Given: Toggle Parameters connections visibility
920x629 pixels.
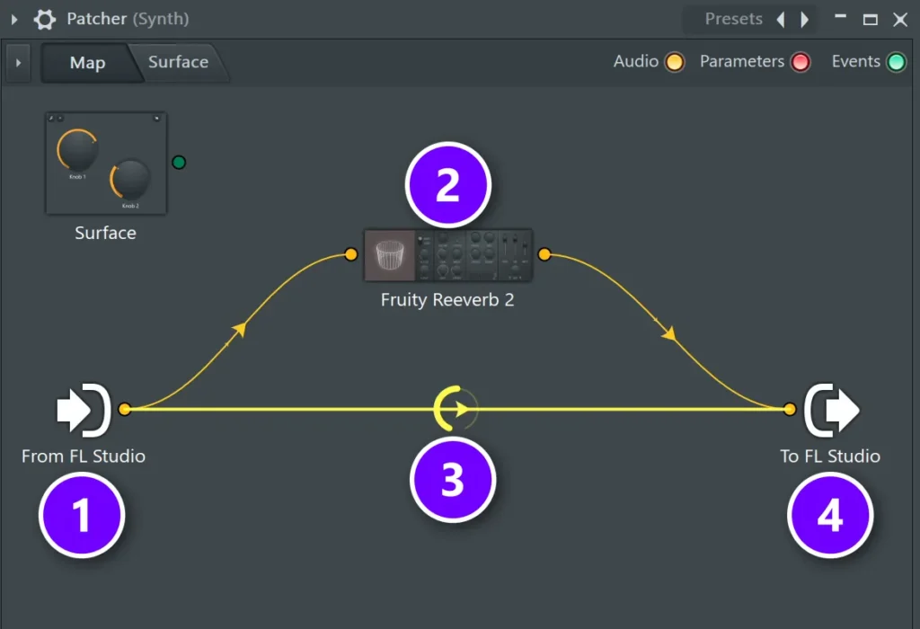Looking at the screenshot, I should click(801, 62).
